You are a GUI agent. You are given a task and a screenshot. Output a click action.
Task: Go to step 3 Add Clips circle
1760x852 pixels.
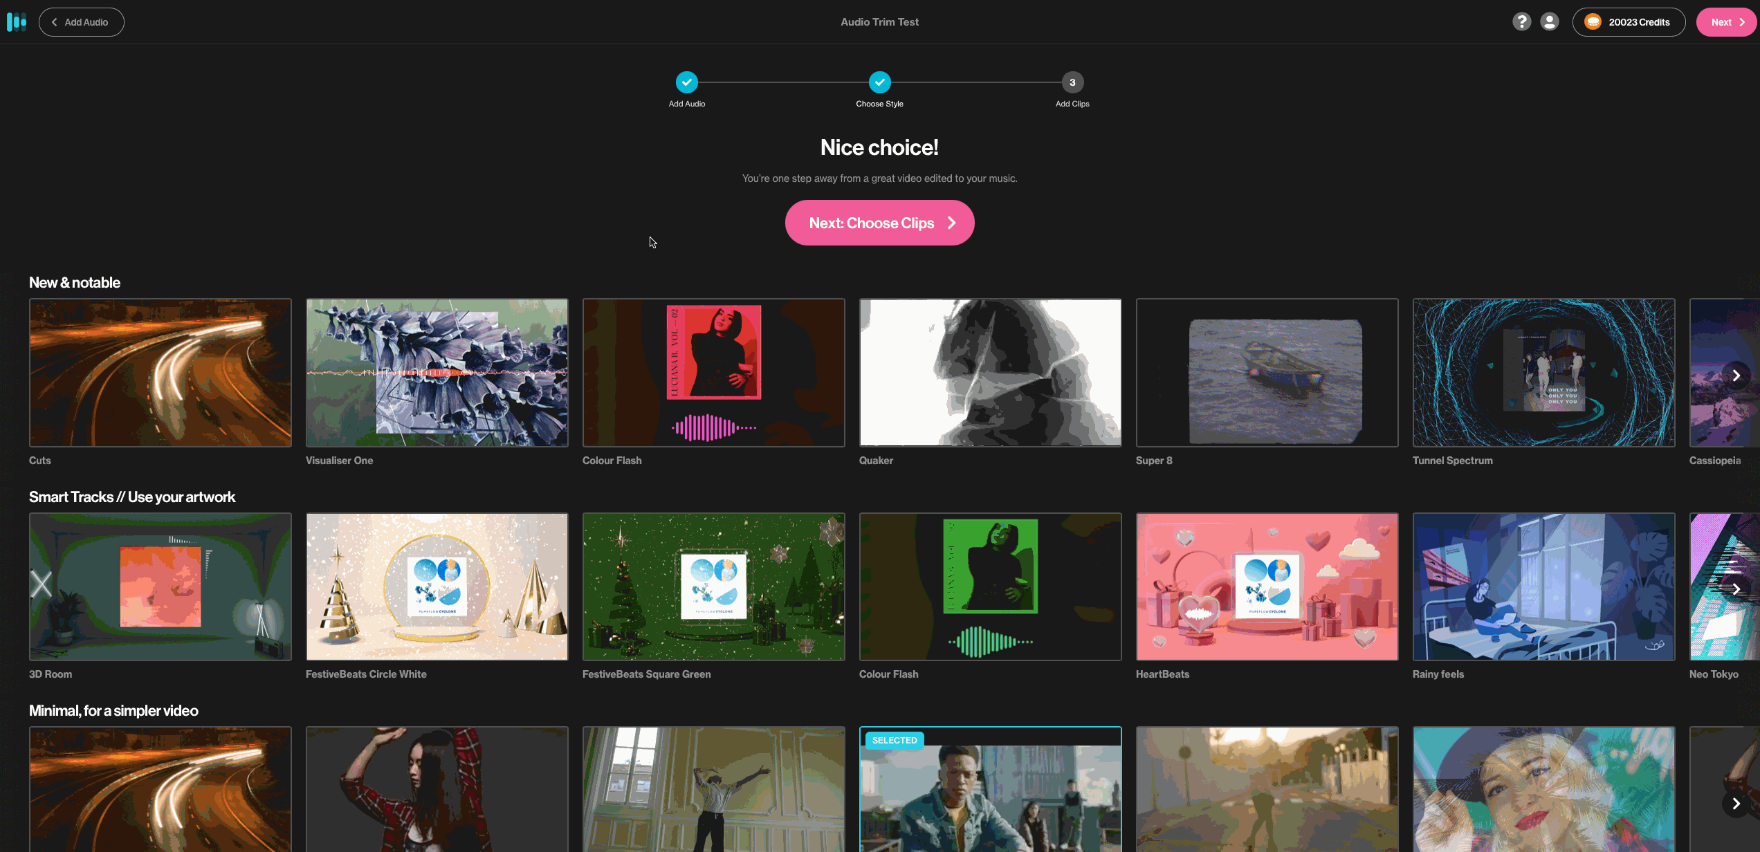point(1072,82)
